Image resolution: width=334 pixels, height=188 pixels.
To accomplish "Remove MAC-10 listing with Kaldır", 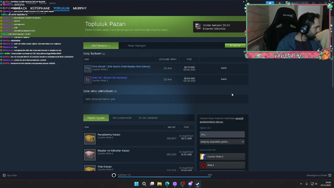I will coord(224,79).
